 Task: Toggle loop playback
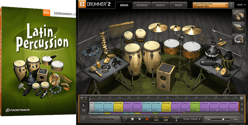125,119
